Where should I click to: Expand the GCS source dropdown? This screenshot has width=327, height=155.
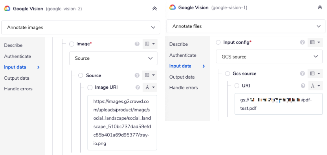pyautogui.click(x=269, y=57)
